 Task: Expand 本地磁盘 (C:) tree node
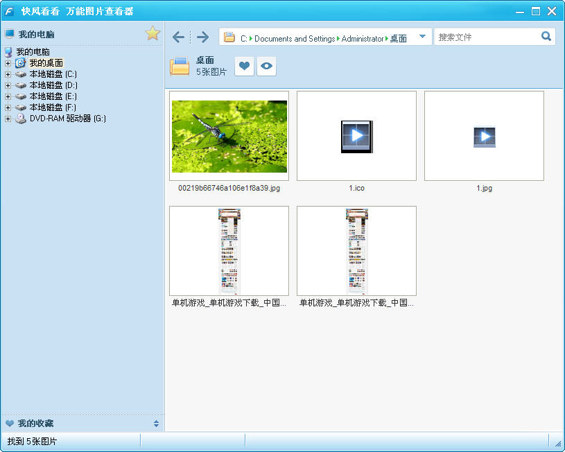[8, 75]
